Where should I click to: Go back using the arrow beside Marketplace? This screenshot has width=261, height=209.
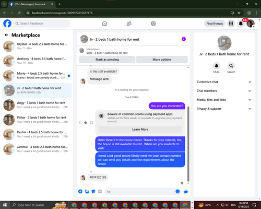[6, 35]
